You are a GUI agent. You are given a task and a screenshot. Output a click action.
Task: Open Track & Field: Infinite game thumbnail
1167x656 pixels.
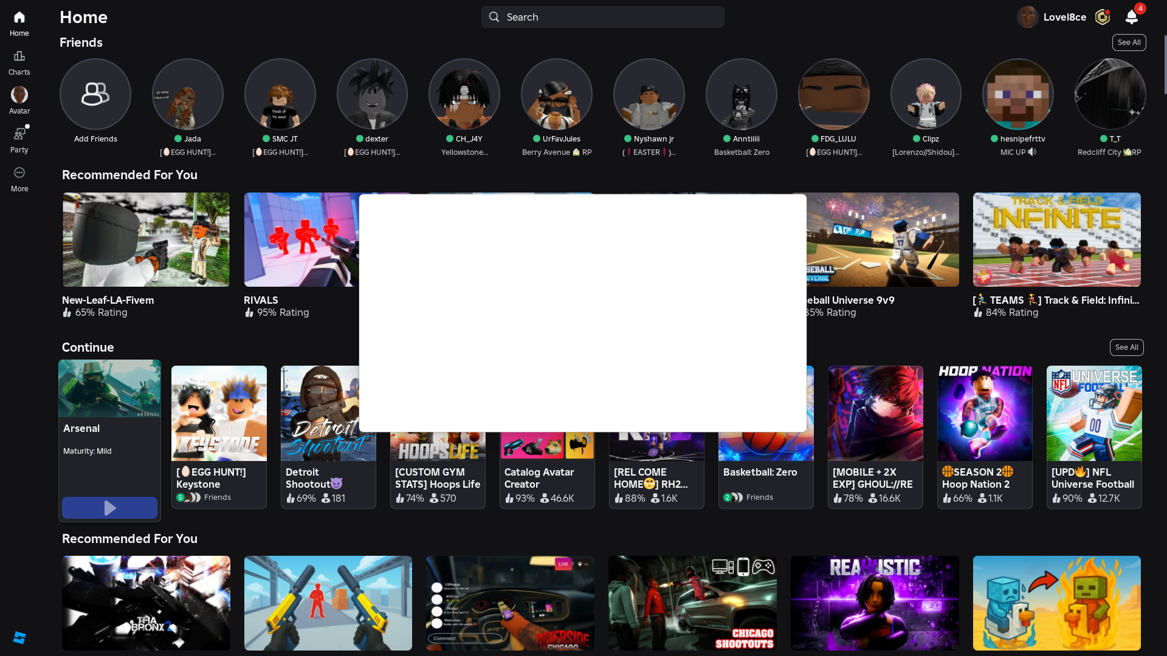[1056, 239]
